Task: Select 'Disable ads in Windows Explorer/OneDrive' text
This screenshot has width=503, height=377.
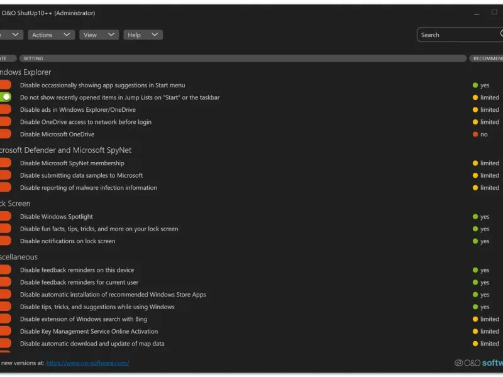Action: [x=78, y=109]
